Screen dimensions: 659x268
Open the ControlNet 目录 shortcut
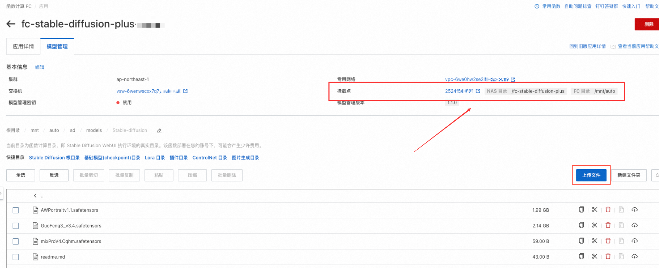pyautogui.click(x=210, y=158)
